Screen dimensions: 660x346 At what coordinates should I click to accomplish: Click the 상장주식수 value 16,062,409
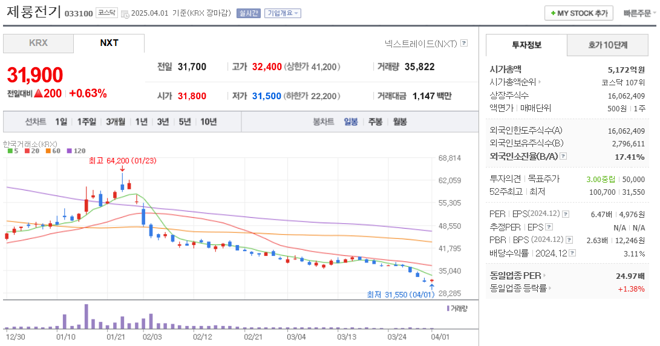coord(626,96)
